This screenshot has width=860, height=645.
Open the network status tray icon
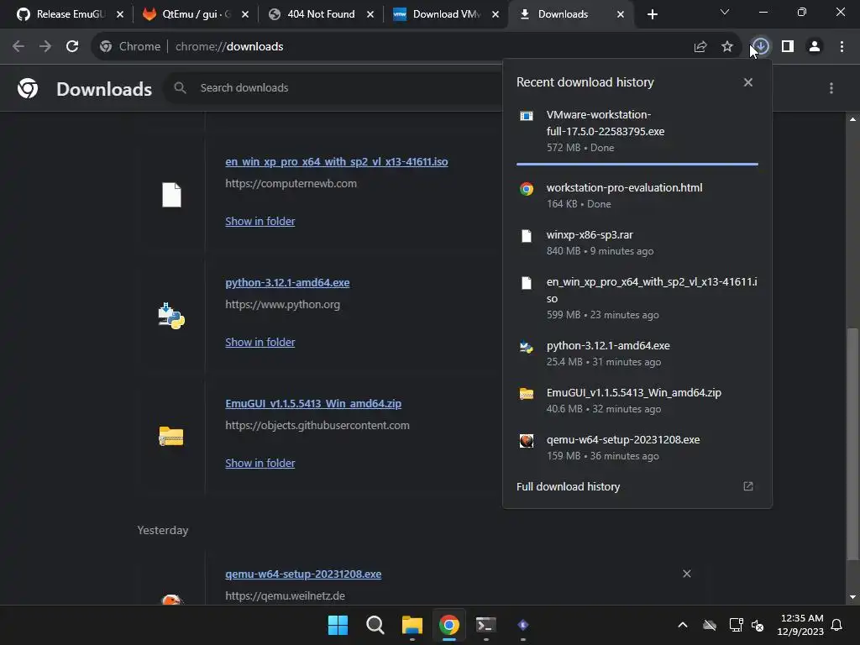coord(736,625)
